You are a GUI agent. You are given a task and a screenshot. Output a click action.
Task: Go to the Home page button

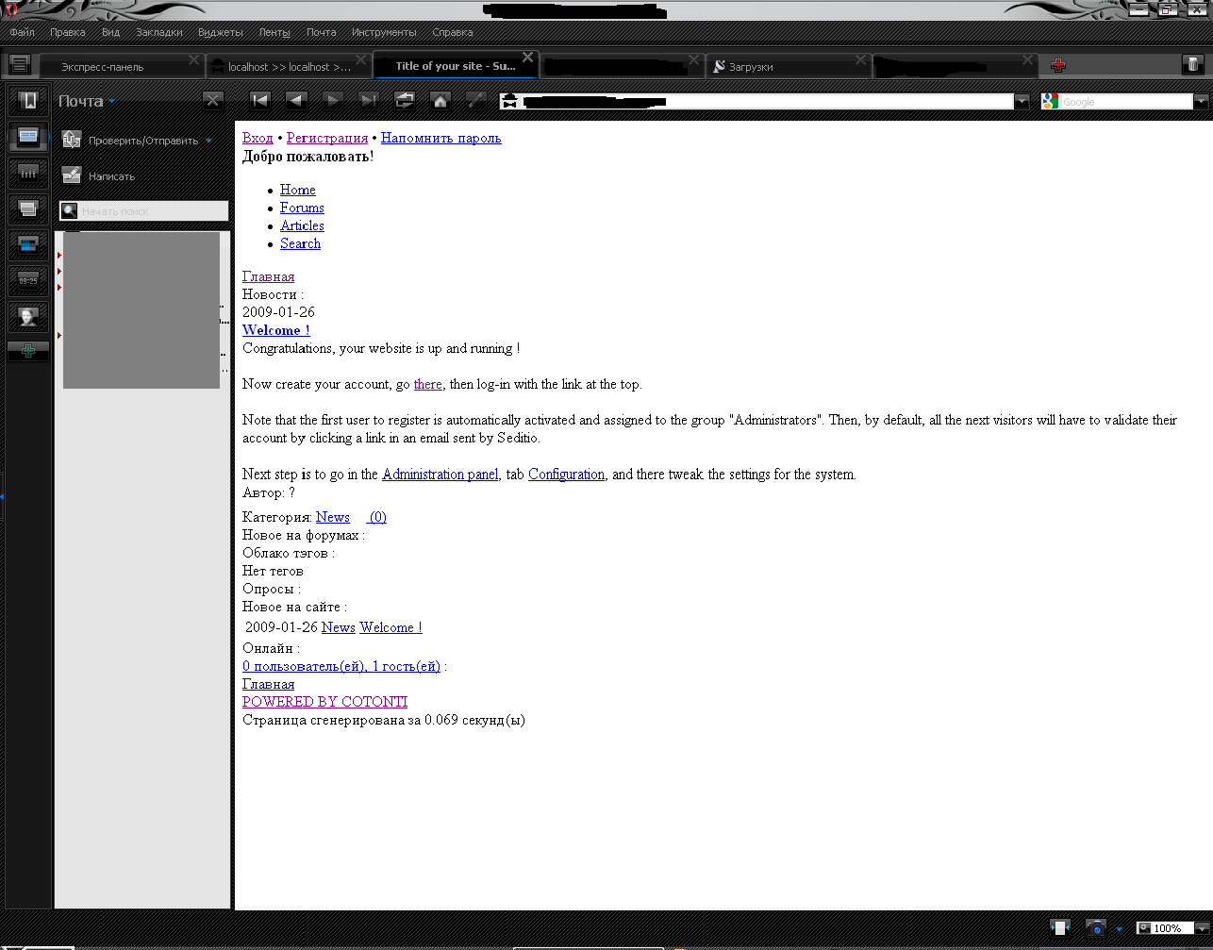(x=440, y=100)
